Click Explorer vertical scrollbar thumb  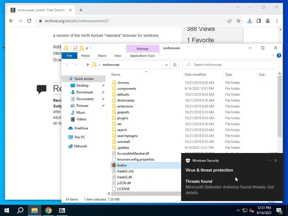point(280,107)
